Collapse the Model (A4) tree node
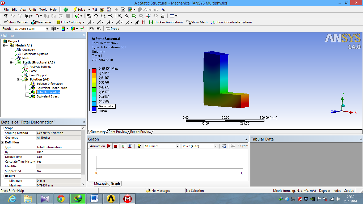The image size is (363, 204). coord(4,45)
